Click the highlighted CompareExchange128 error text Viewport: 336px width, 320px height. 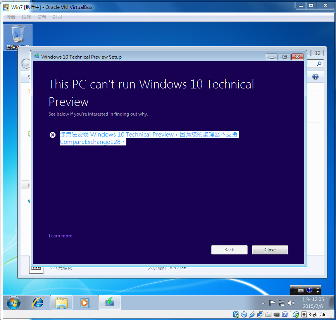point(149,138)
